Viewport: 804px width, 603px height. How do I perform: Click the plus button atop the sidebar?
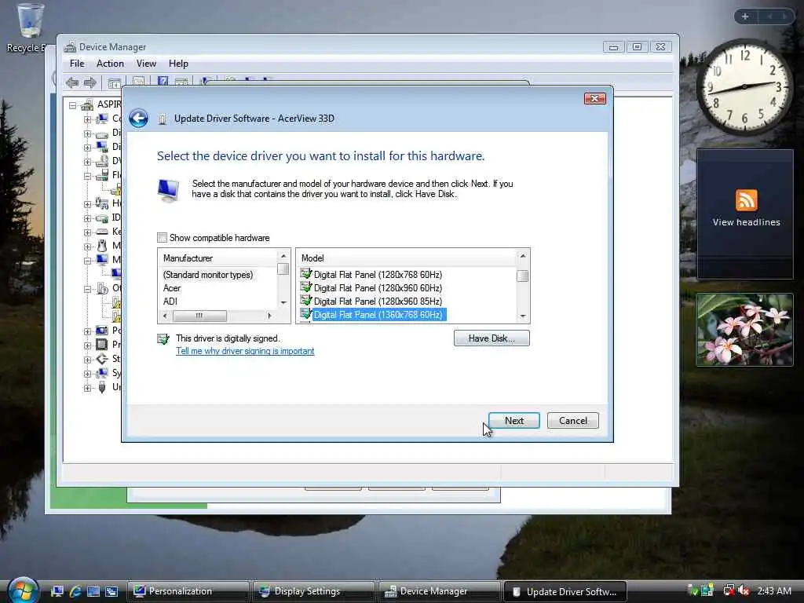(x=745, y=16)
